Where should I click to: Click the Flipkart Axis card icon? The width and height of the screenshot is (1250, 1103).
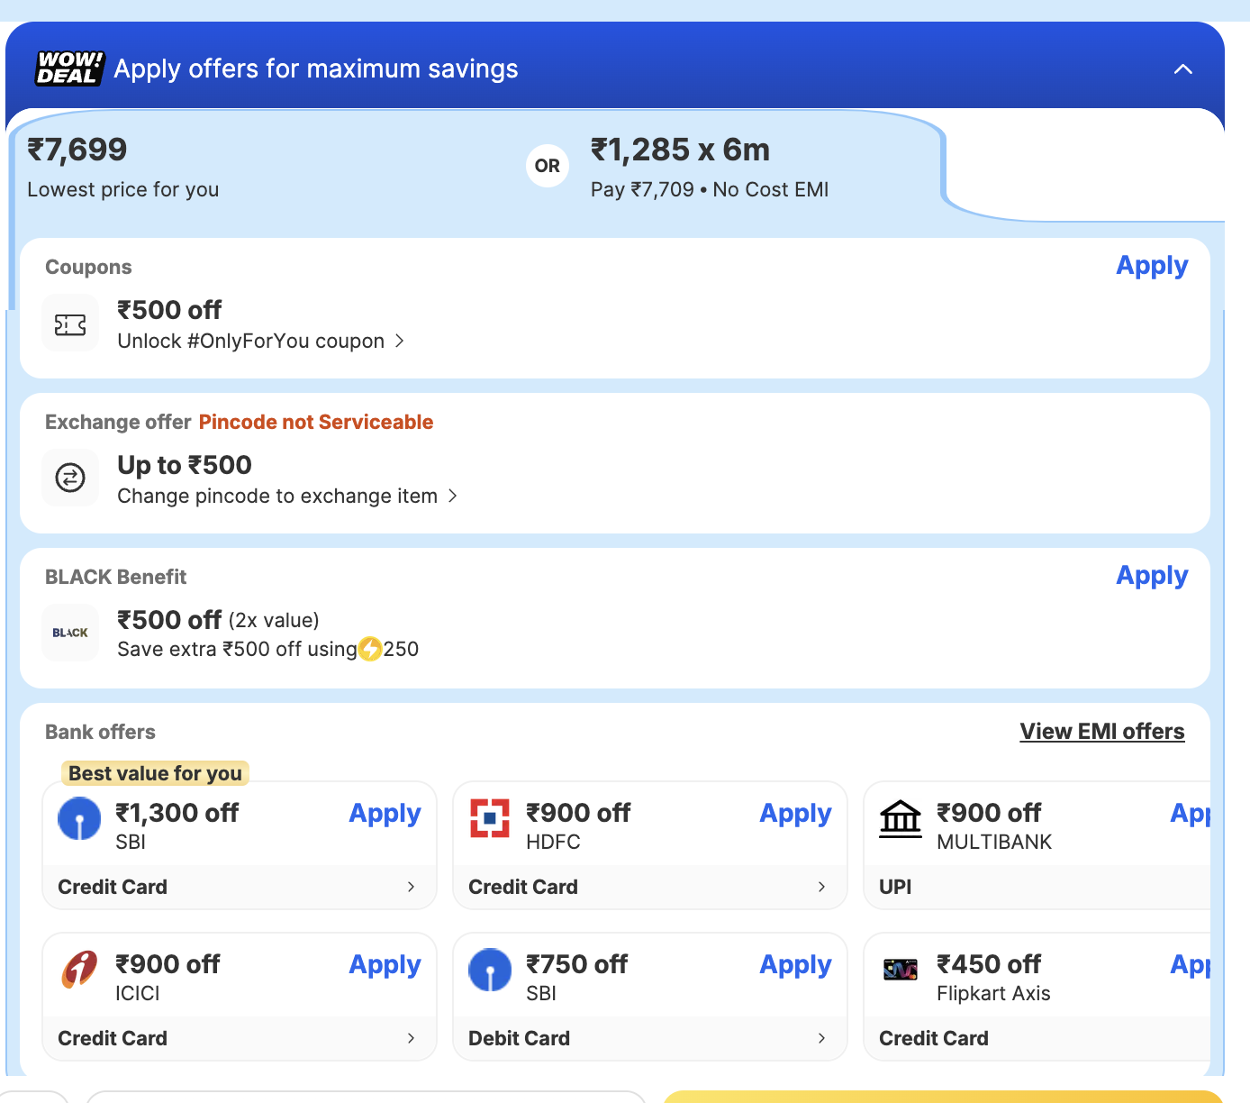click(901, 970)
